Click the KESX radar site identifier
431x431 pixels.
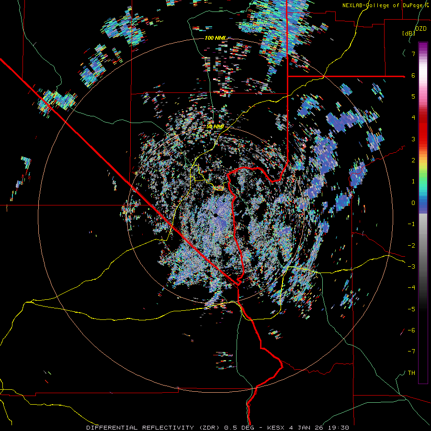pyautogui.click(x=276, y=428)
